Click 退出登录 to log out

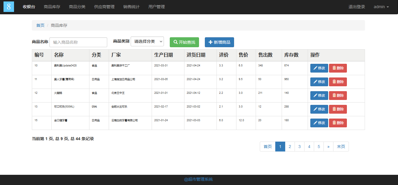[x=357, y=7]
